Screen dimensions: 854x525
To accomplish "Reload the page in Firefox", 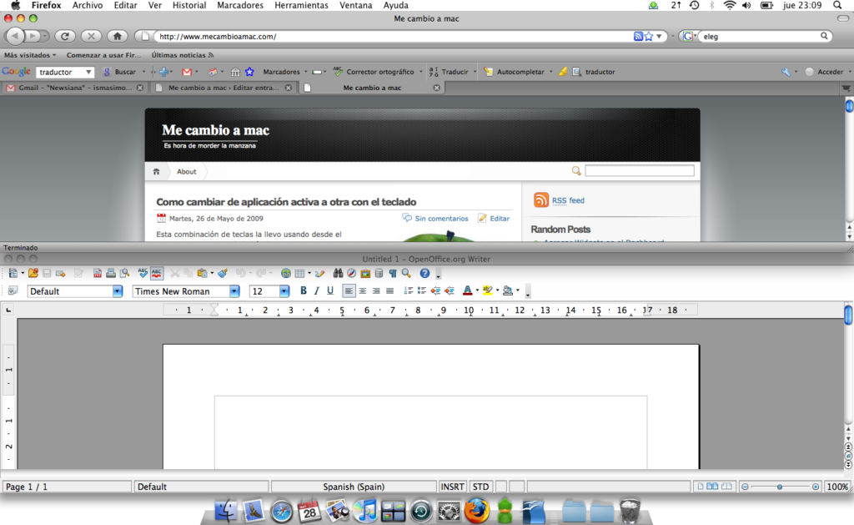I will click(x=65, y=36).
